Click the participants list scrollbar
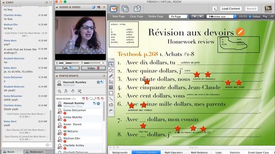The width and height of the screenshot is (275, 154). (x=104, y=111)
